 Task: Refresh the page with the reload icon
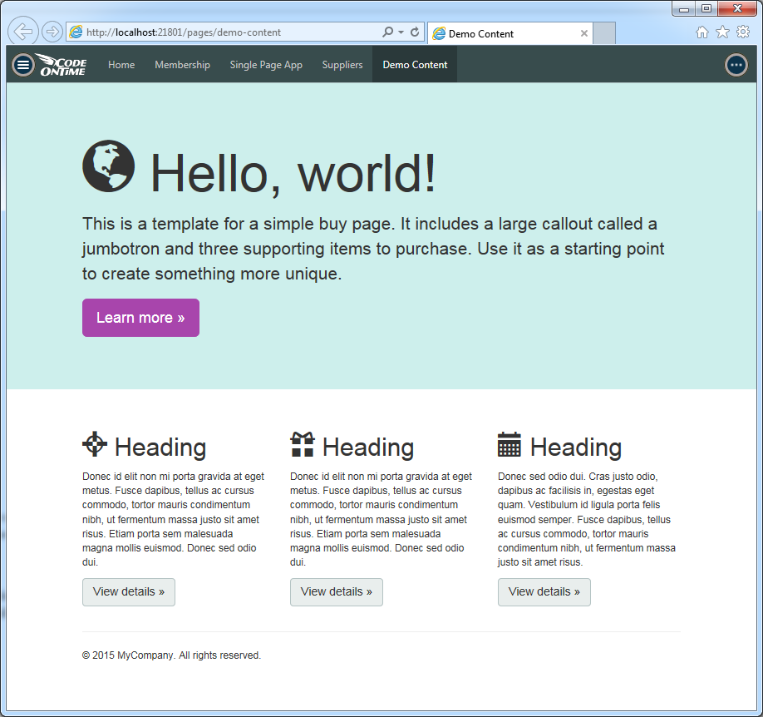[415, 32]
